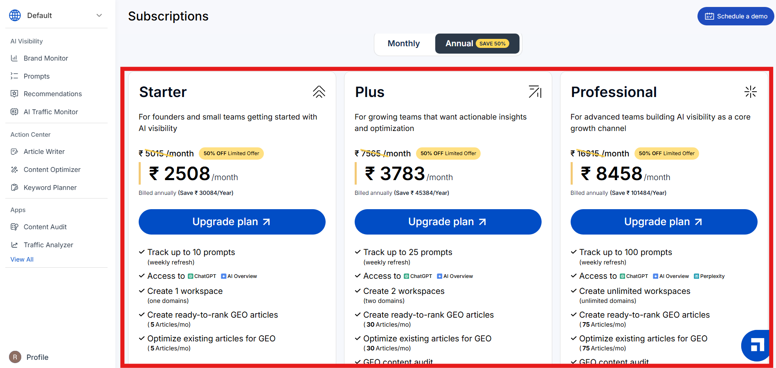Click the Schedule a demo button
The width and height of the screenshot is (776, 368).
pyautogui.click(x=736, y=16)
